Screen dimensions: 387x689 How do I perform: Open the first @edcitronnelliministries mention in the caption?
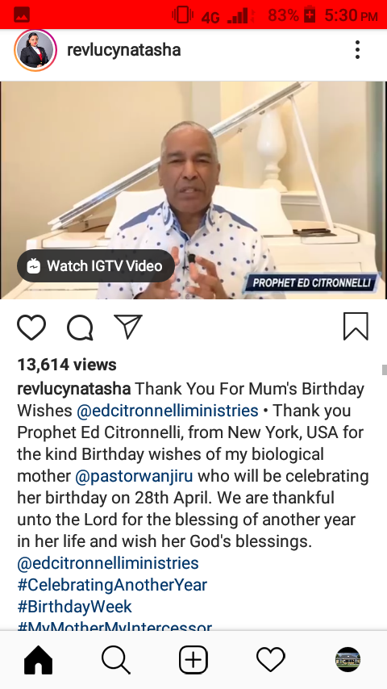(x=168, y=411)
